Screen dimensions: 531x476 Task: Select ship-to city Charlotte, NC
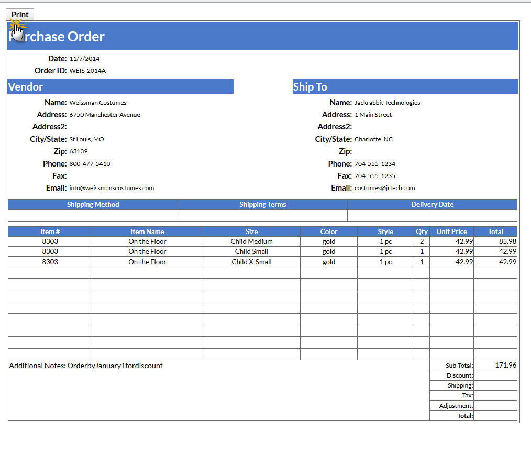373,139
